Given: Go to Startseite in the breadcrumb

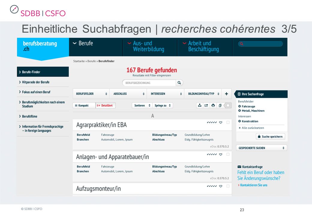Looking at the screenshot, I should 79,61.
